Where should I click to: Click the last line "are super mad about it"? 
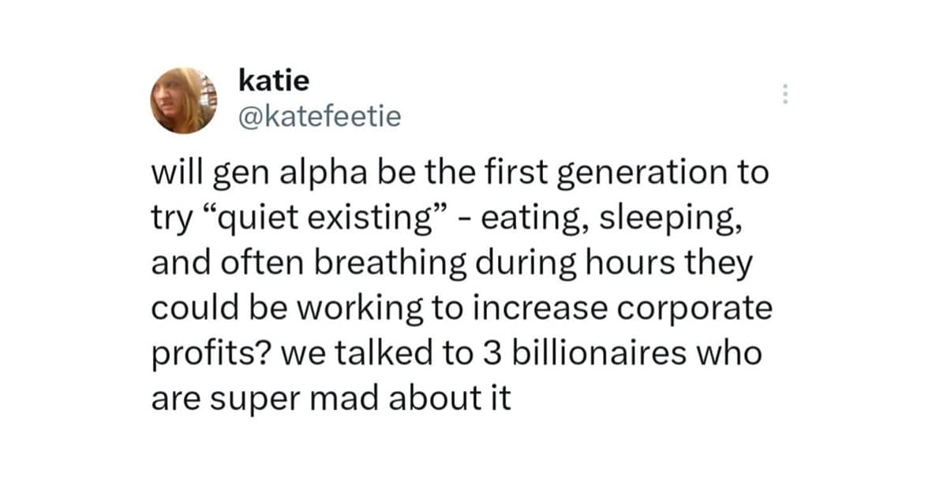point(331,397)
